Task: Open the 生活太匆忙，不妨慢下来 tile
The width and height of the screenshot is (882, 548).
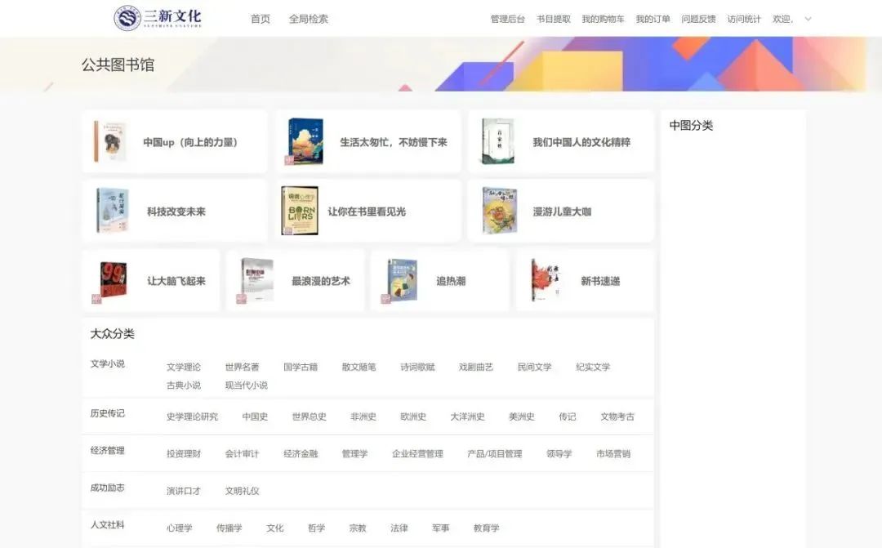Action: (x=369, y=140)
